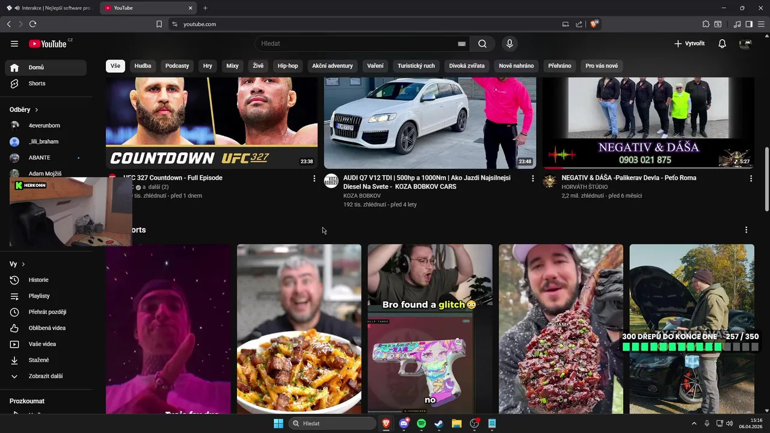The image size is (770, 433).
Task: Open the ABANTE subscription channel
Action: 46,158
